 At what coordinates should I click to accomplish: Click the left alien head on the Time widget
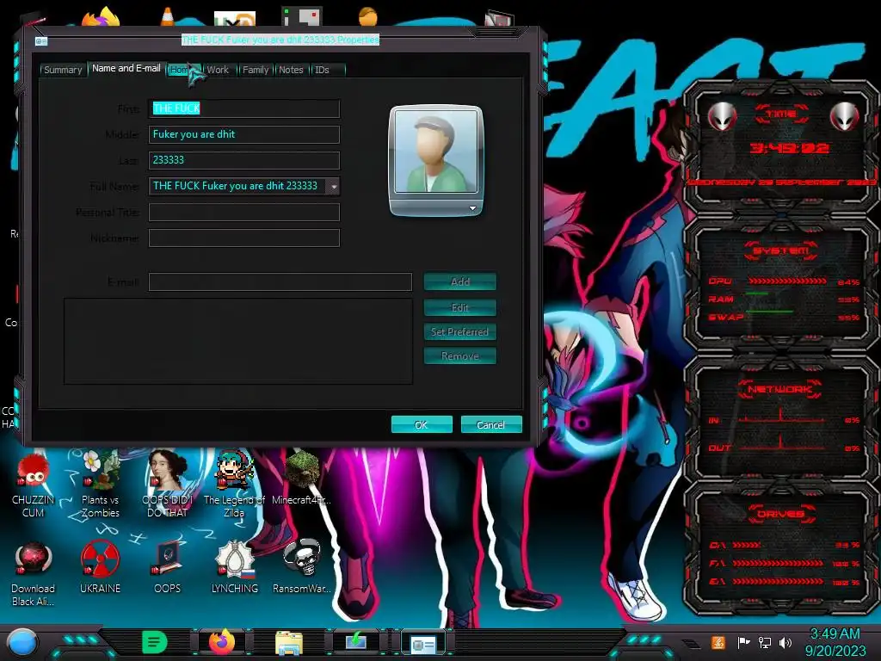click(722, 117)
